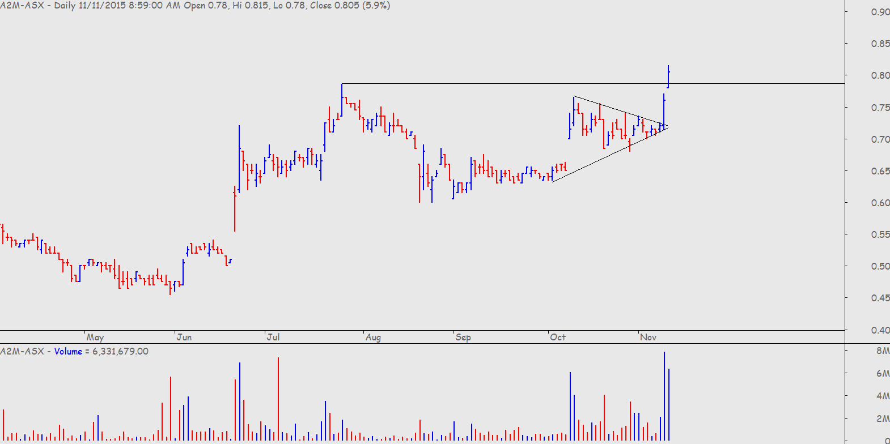Select the horizontal resistance line near 0.79
Image resolution: width=890 pixels, height=444 pixels.
(593, 84)
